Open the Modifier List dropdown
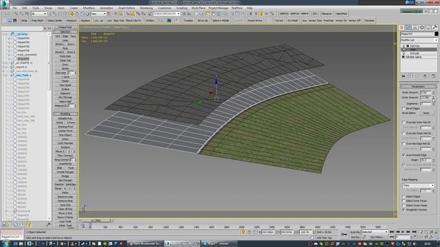The width and height of the screenshot is (440, 247). pos(419,40)
